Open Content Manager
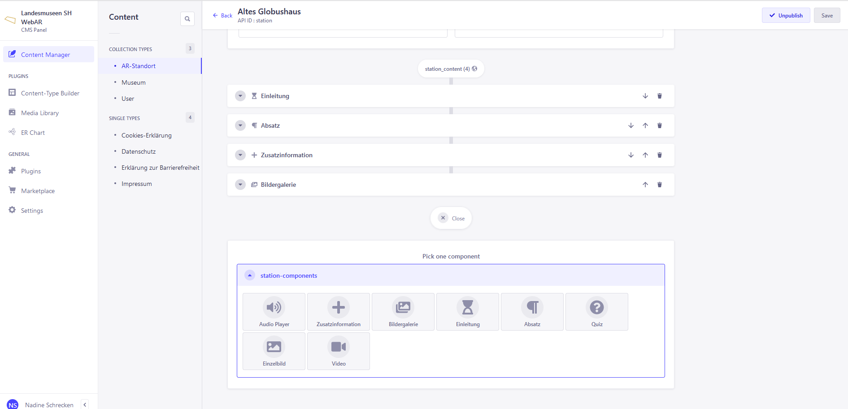 [49, 55]
